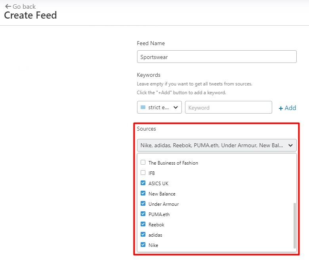
Task: Check The Business of Fashion checkbox
Action: (x=143, y=162)
